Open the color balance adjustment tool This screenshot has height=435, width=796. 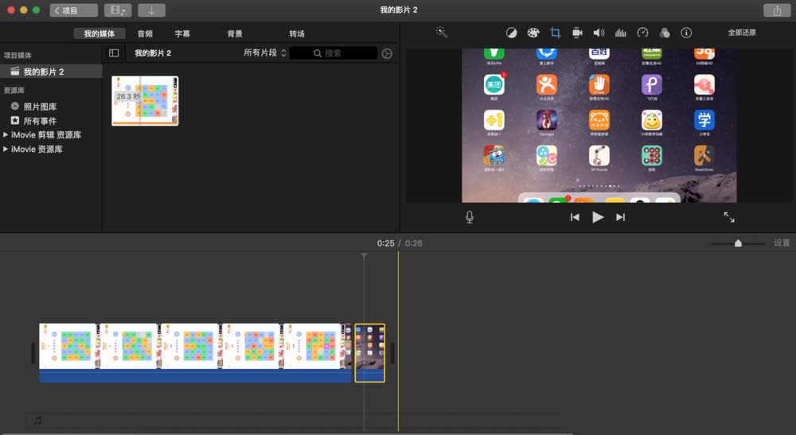click(x=511, y=33)
